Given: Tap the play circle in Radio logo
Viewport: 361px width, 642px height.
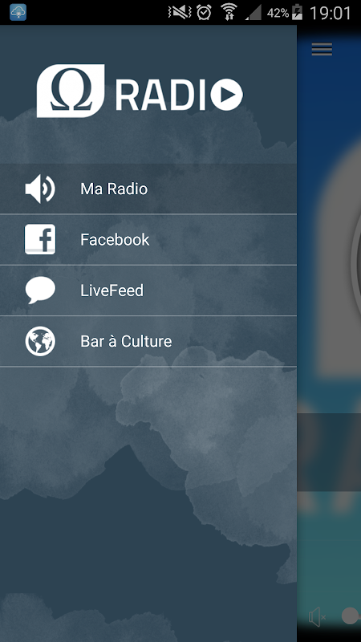Looking at the screenshot, I should tap(227, 95).
